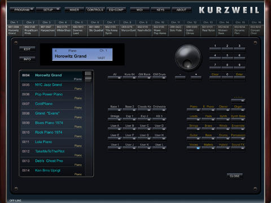This screenshot has width=271, height=203.
Task: Click the INFO button
Action: click(x=27, y=59)
